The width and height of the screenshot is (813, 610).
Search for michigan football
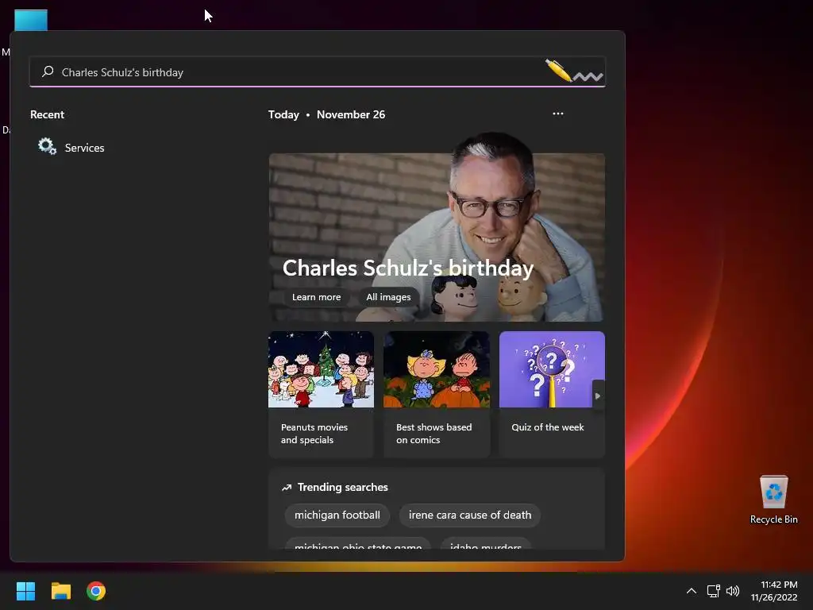point(337,515)
